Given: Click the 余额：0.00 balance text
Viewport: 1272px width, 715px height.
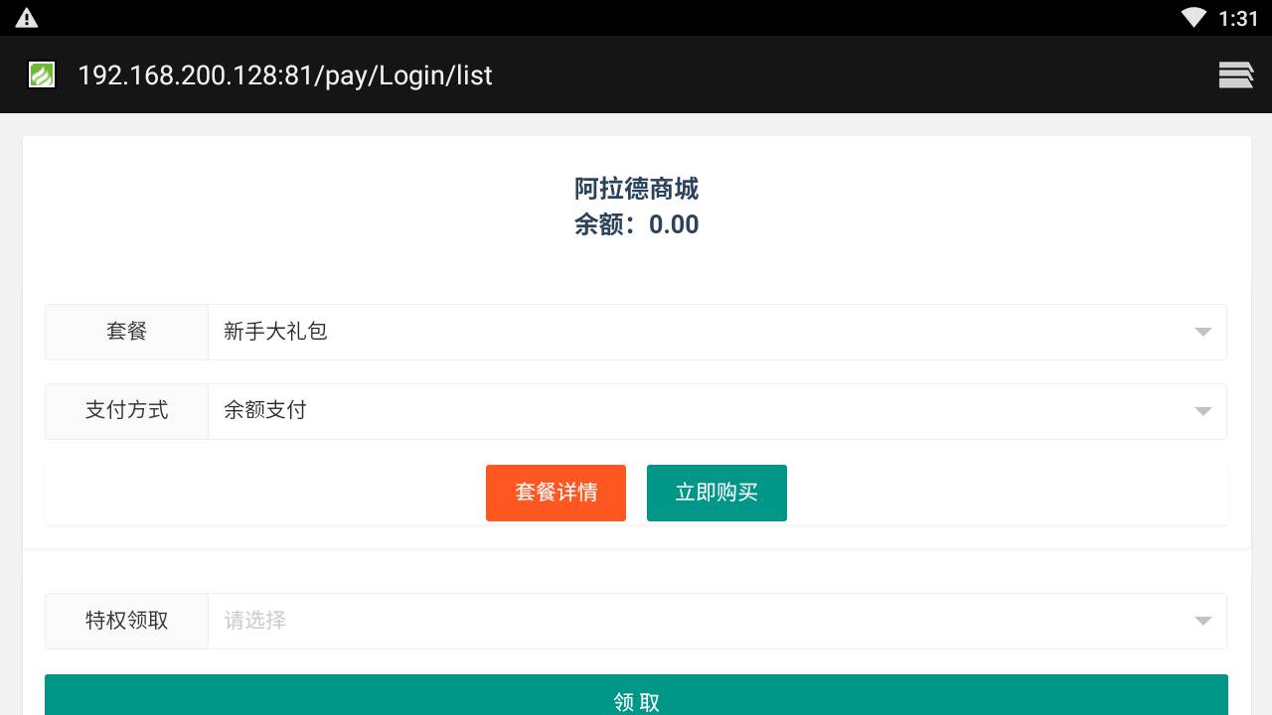Looking at the screenshot, I should pyautogui.click(x=636, y=224).
